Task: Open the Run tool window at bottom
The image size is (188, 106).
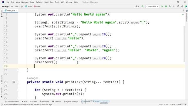Action: (24, 102)
